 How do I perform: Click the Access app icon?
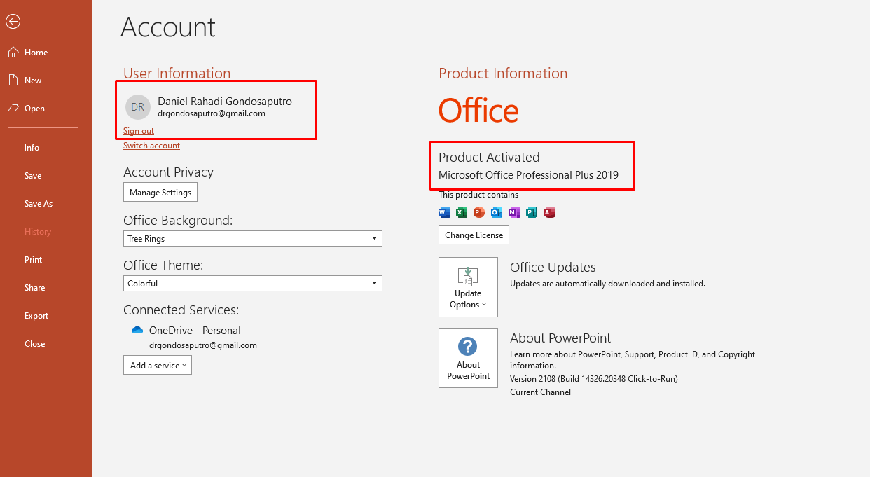click(x=549, y=212)
